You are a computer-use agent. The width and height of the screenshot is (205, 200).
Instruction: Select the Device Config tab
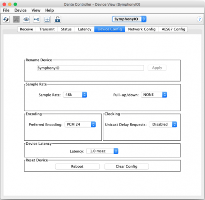110,29
